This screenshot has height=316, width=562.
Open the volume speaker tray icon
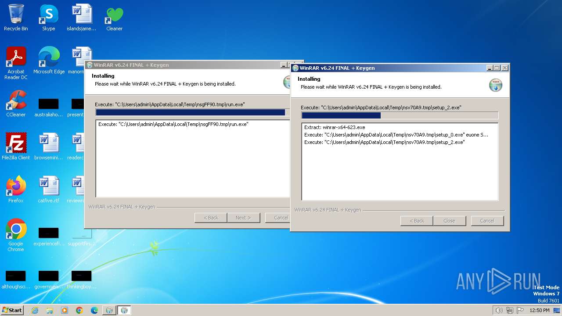[499, 310]
